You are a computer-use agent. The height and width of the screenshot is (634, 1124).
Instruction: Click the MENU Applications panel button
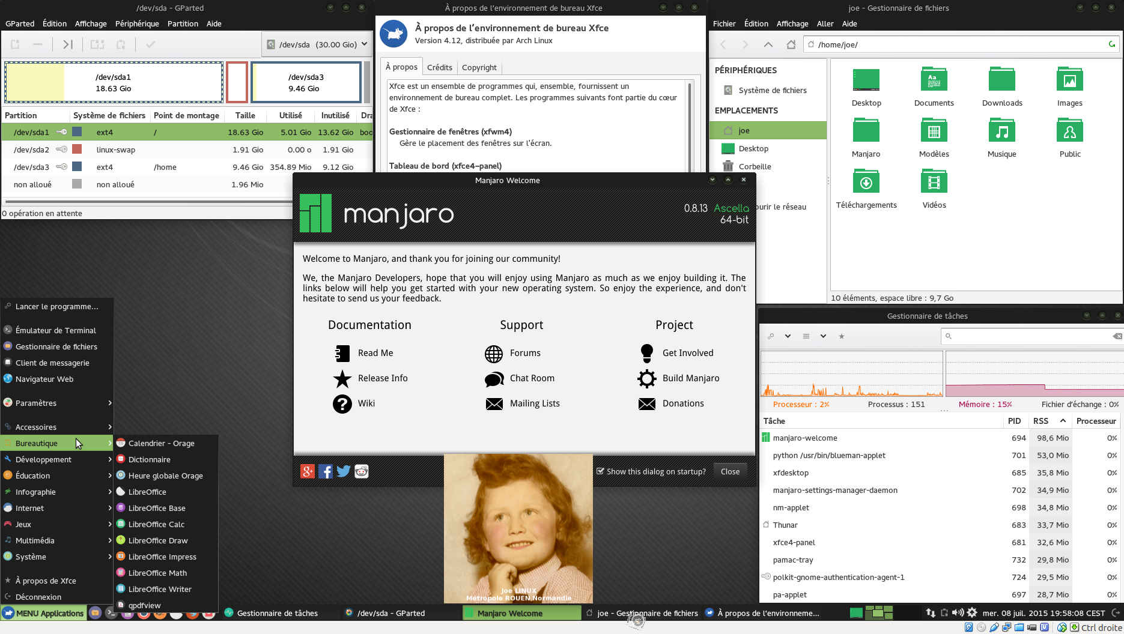pyautogui.click(x=43, y=613)
